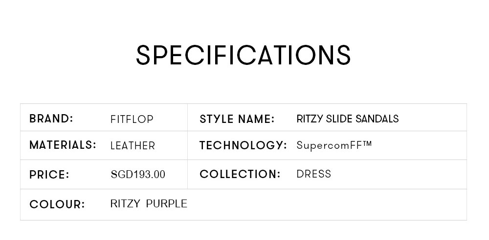
Task: Select the PRICE: label
Action: [x=49, y=174]
